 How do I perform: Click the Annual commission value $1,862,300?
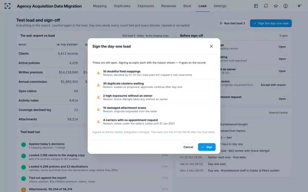click(x=69, y=82)
